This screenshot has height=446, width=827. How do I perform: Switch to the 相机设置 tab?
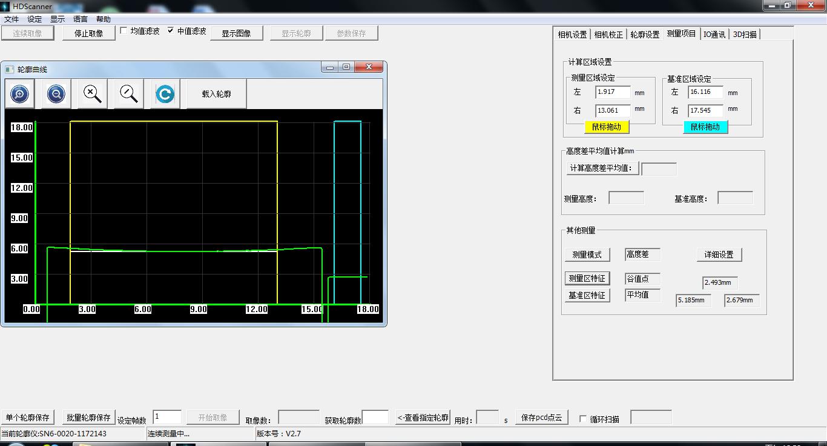(572, 35)
